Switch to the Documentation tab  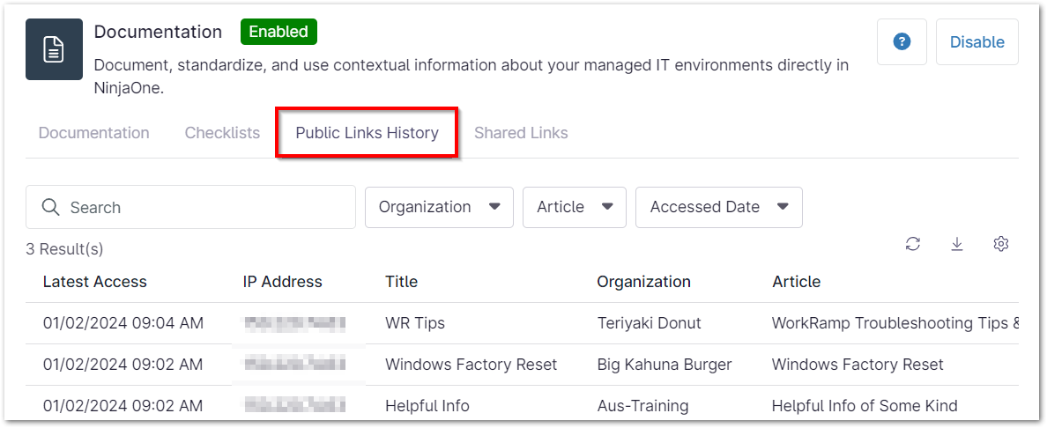click(x=94, y=133)
